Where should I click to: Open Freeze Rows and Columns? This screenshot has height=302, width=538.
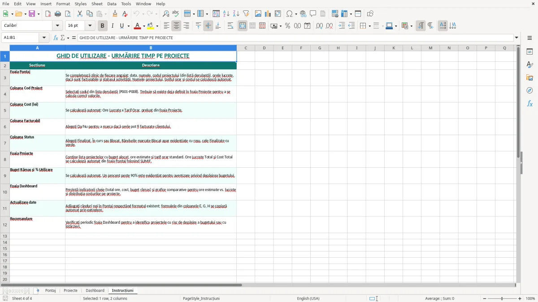[344, 14]
